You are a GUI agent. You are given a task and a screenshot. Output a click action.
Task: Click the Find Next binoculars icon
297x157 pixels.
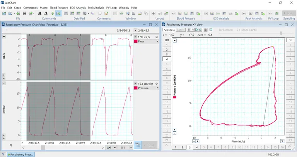46,13
